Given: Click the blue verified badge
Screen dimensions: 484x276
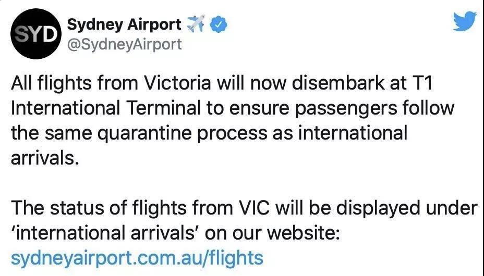Looking at the screenshot, I should click(x=216, y=24).
